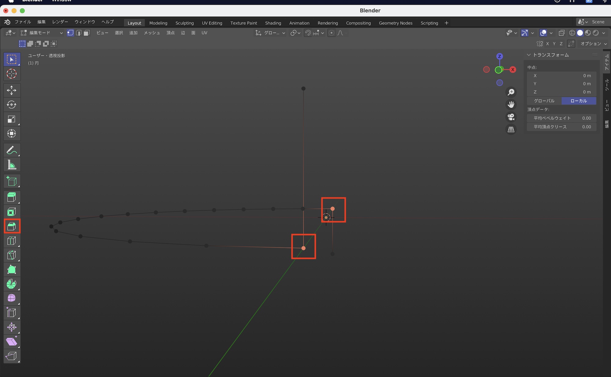The image size is (611, 377).
Task: Select the Annotate pencil tool
Action: 12,150
